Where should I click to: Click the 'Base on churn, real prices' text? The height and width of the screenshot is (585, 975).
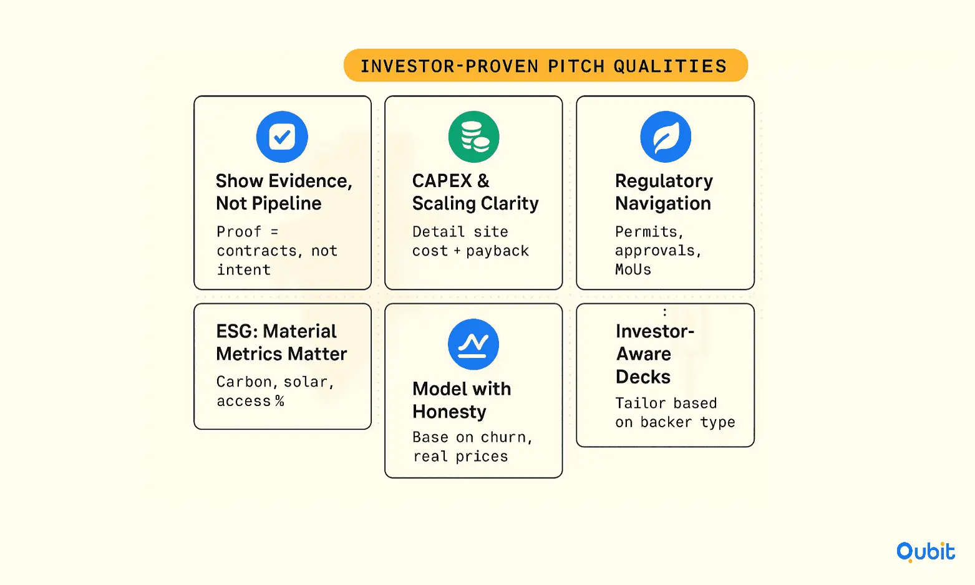pyautogui.click(x=472, y=447)
